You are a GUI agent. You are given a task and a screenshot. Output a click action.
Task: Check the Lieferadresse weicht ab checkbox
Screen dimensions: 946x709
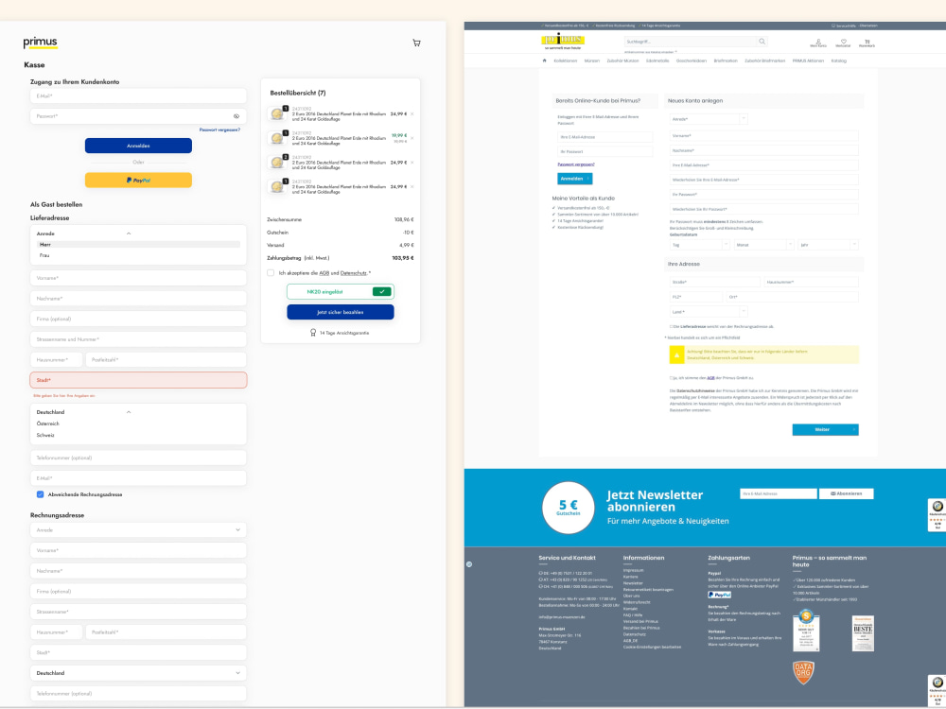[671, 327]
